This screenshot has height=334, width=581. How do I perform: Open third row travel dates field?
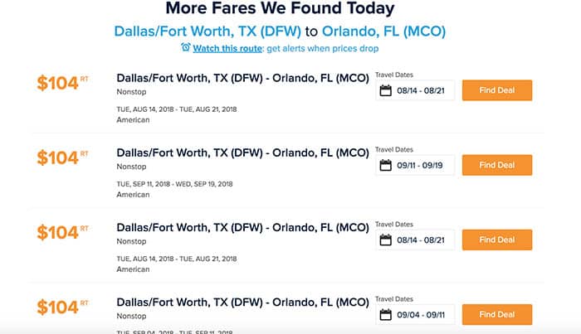pyautogui.click(x=415, y=240)
